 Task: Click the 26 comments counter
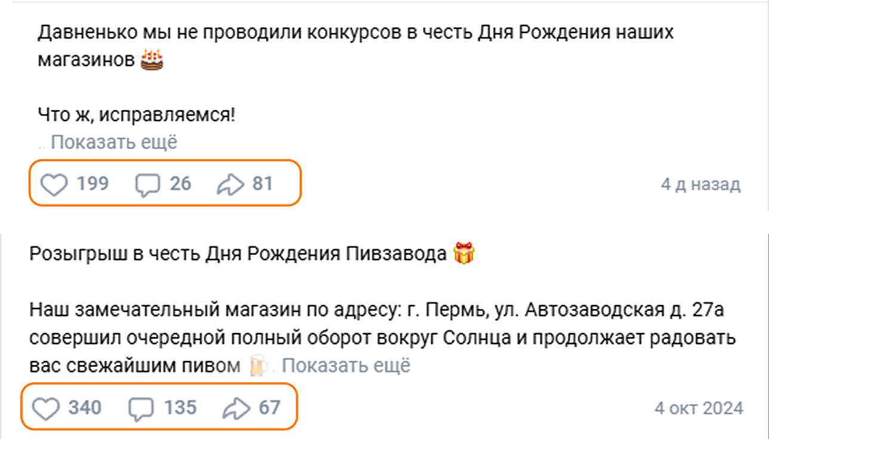point(180,183)
